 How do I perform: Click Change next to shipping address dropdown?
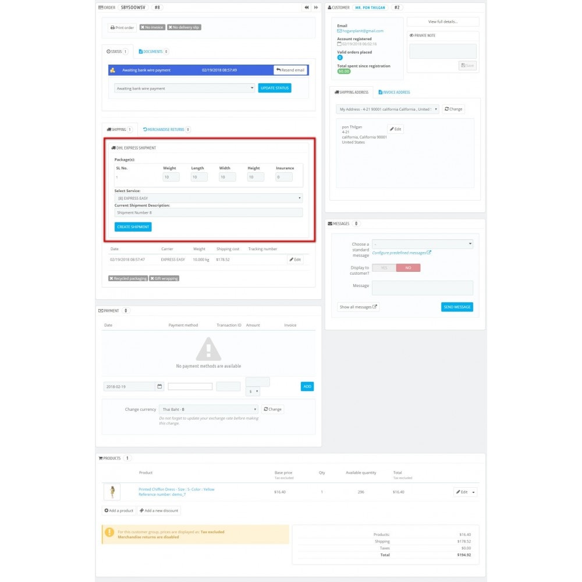453,109
